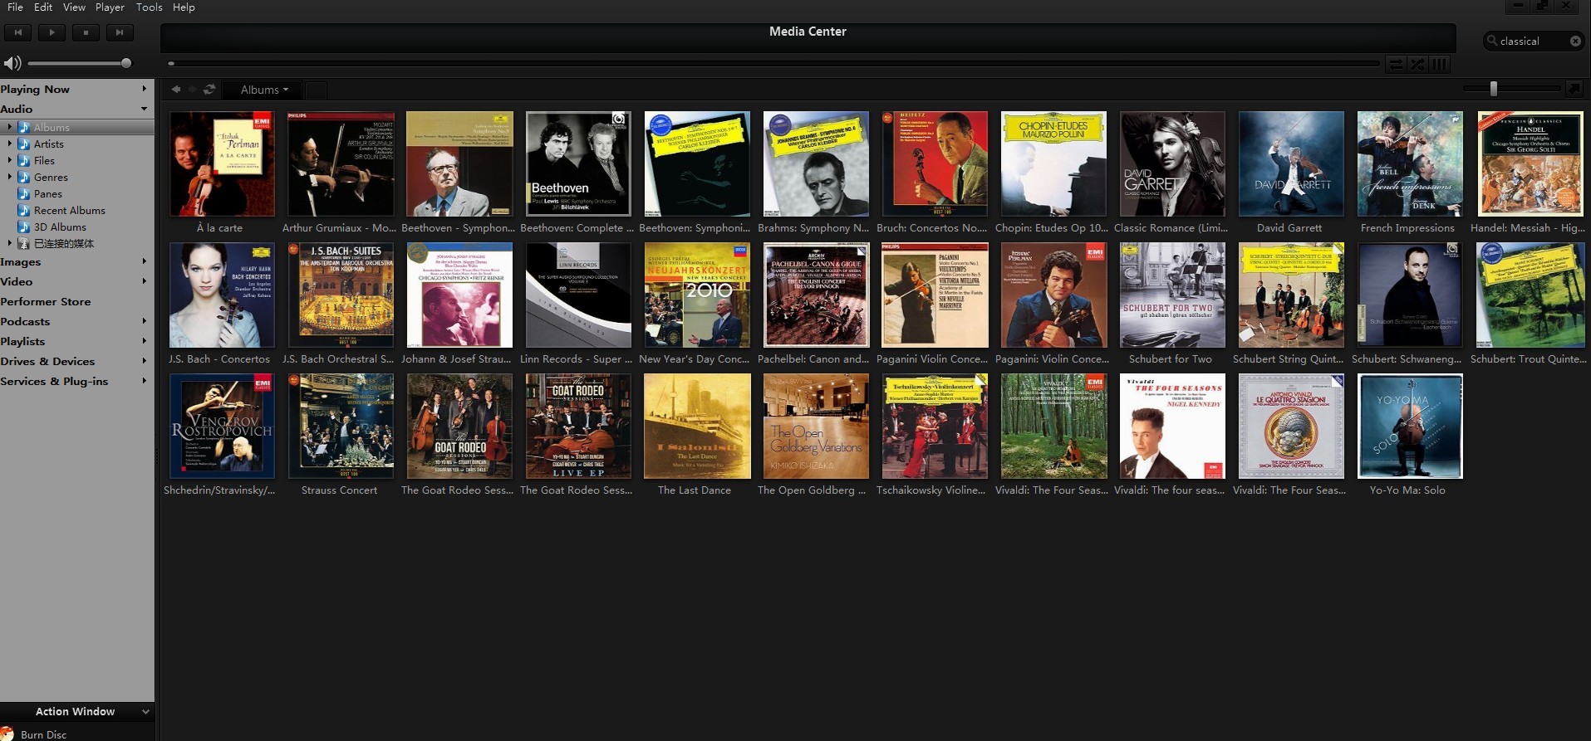
Task: Select Genres in the Audio tree
Action: coord(51,177)
